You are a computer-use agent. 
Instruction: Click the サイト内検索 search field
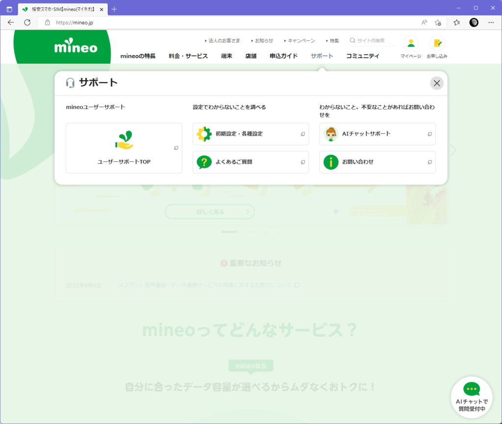click(372, 41)
